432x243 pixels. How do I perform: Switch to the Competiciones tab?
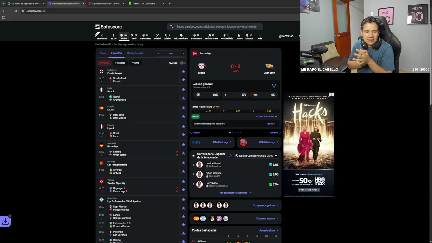135,53
